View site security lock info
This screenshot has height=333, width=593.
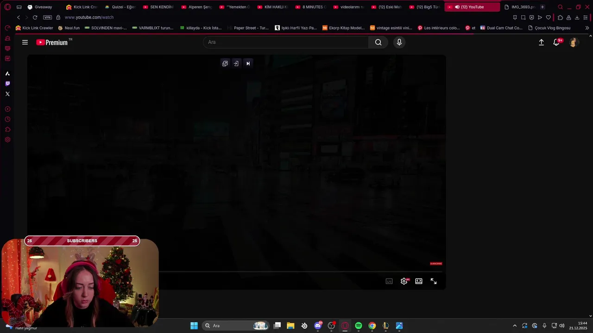click(x=58, y=17)
